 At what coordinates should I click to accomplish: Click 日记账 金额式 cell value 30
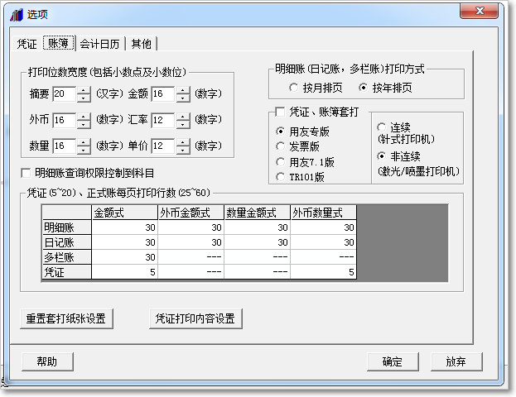[125, 242]
